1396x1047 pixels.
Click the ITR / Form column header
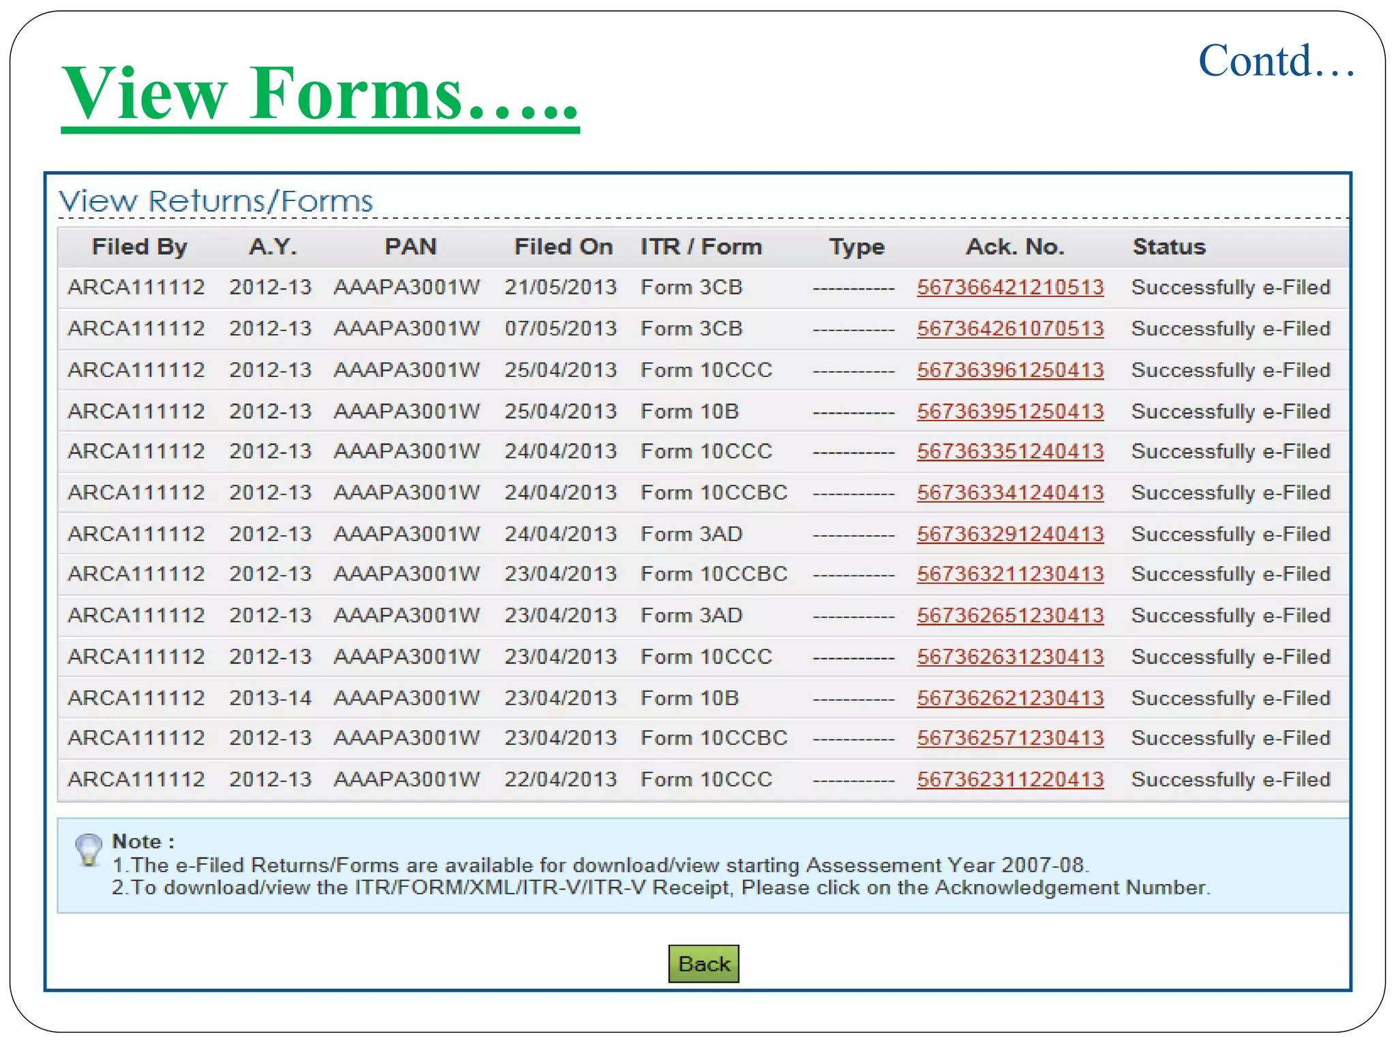(x=701, y=247)
